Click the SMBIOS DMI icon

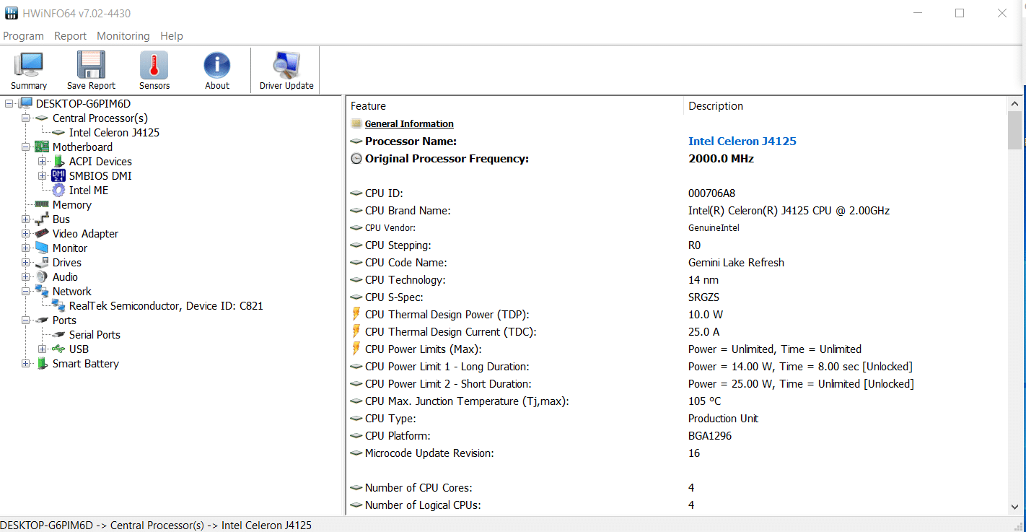pyautogui.click(x=58, y=175)
